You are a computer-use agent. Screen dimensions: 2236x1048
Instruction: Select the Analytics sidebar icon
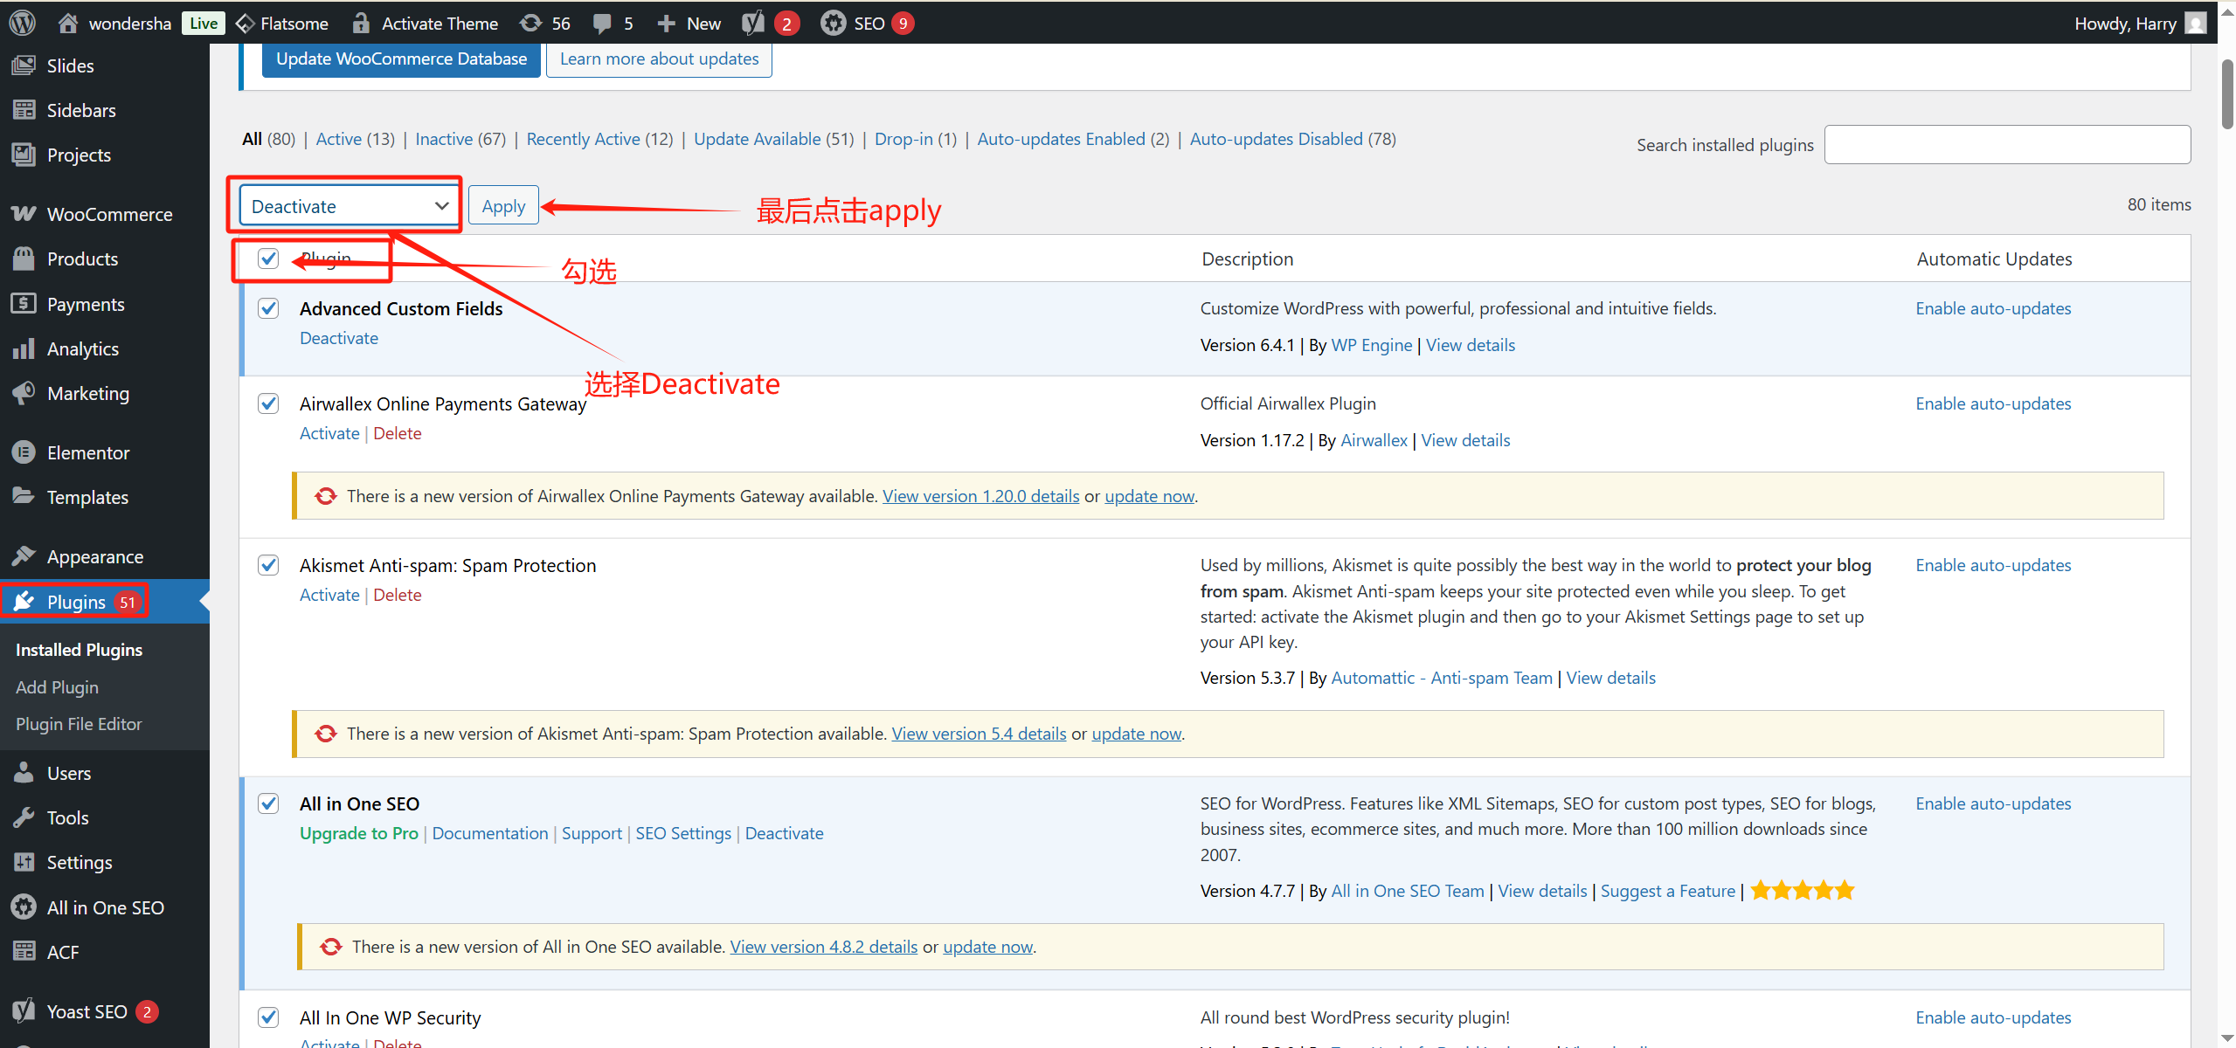click(x=24, y=348)
